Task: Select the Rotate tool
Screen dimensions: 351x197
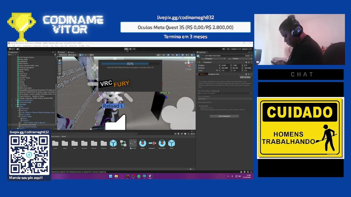Action: pos(60,66)
